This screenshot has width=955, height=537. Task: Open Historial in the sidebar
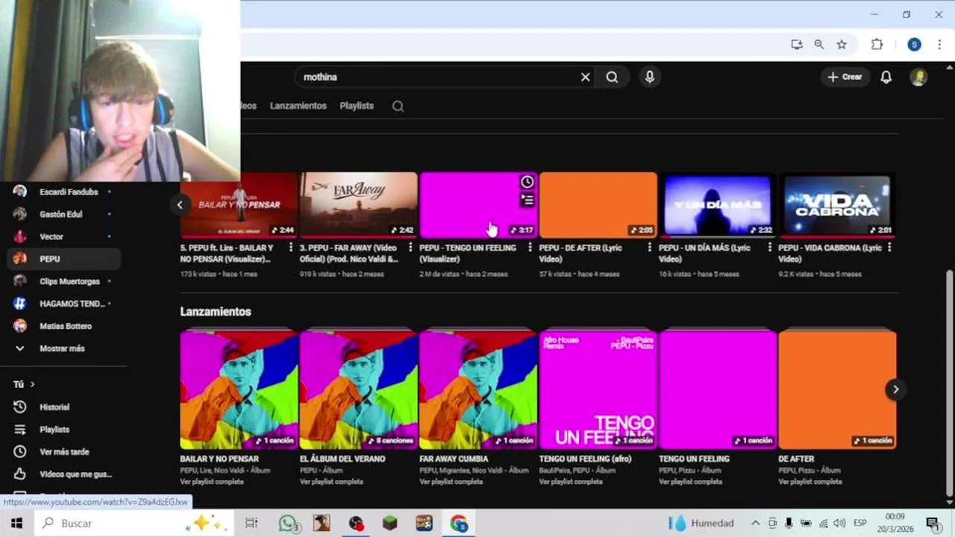63,407
